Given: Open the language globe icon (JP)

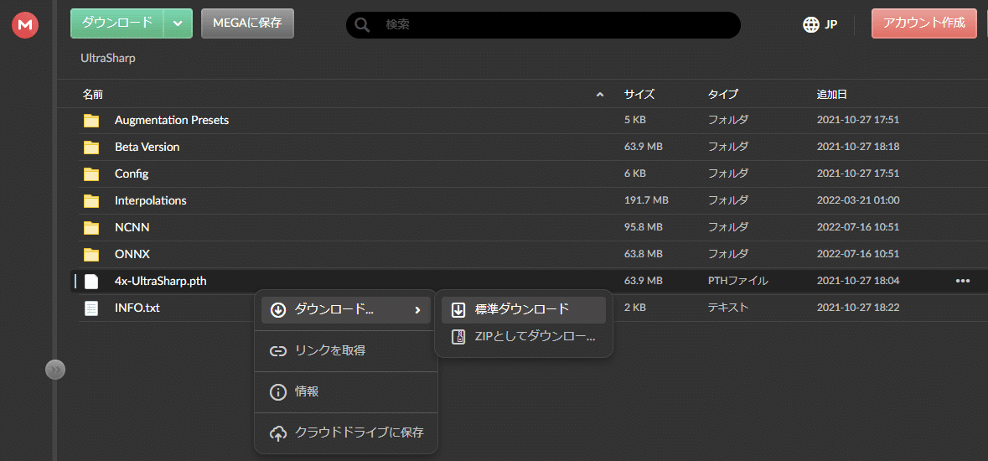Looking at the screenshot, I should pos(810,24).
